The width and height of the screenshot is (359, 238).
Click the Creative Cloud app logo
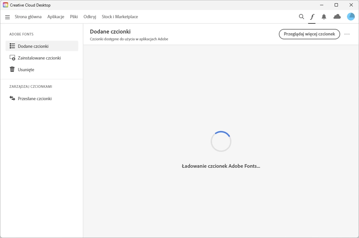coord(6,5)
